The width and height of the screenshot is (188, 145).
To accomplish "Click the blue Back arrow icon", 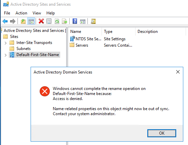I will click(5, 21).
